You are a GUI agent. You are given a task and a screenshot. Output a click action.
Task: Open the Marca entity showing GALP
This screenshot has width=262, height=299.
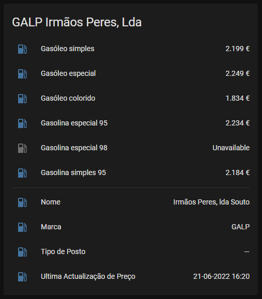[x=131, y=227]
